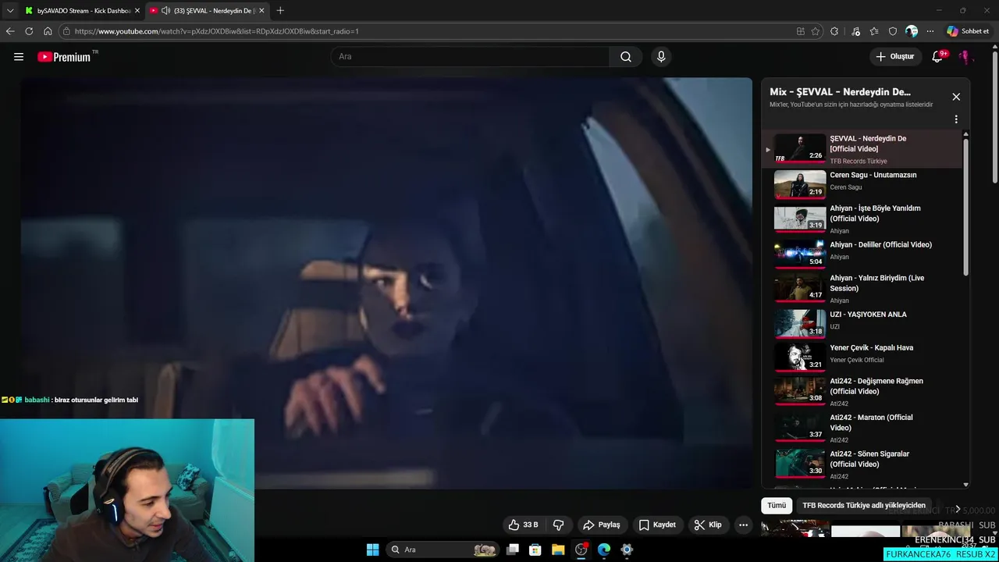Open Copilot 'Sohbet et' button
This screenshot has height=562, width=999.
click(968, 31)
